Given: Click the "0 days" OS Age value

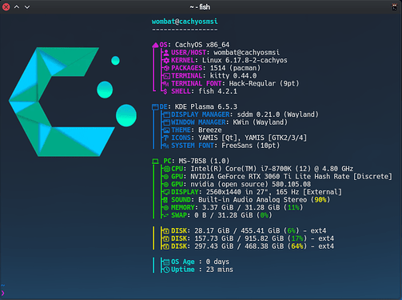Looking at the screenshot, I should click(x=217, y=262).
